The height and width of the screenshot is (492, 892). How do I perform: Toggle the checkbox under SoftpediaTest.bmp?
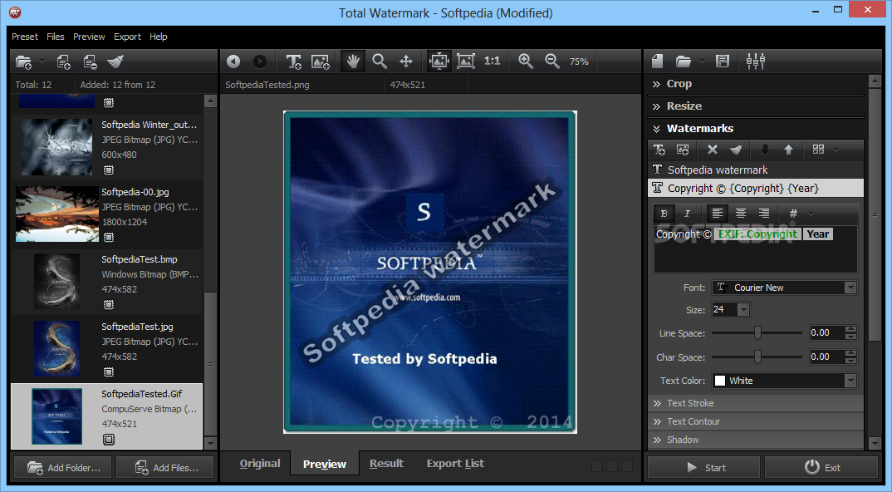click(x=109, y=305)
